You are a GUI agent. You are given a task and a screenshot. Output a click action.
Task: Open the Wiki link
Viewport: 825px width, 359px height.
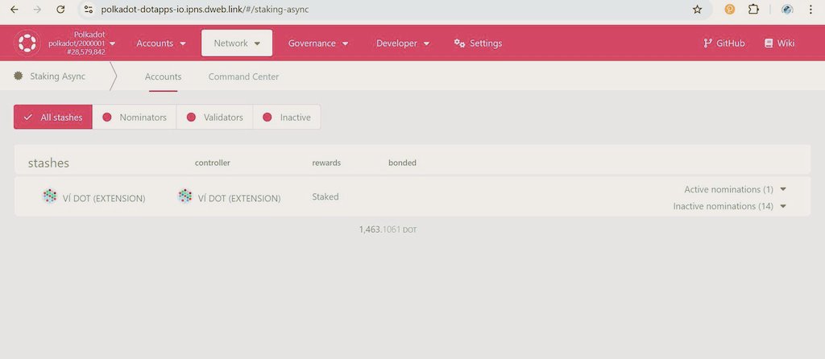pos(780,43)
